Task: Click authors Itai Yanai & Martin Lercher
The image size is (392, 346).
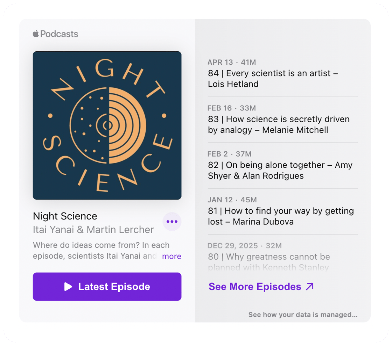Action: pos(93,230)
